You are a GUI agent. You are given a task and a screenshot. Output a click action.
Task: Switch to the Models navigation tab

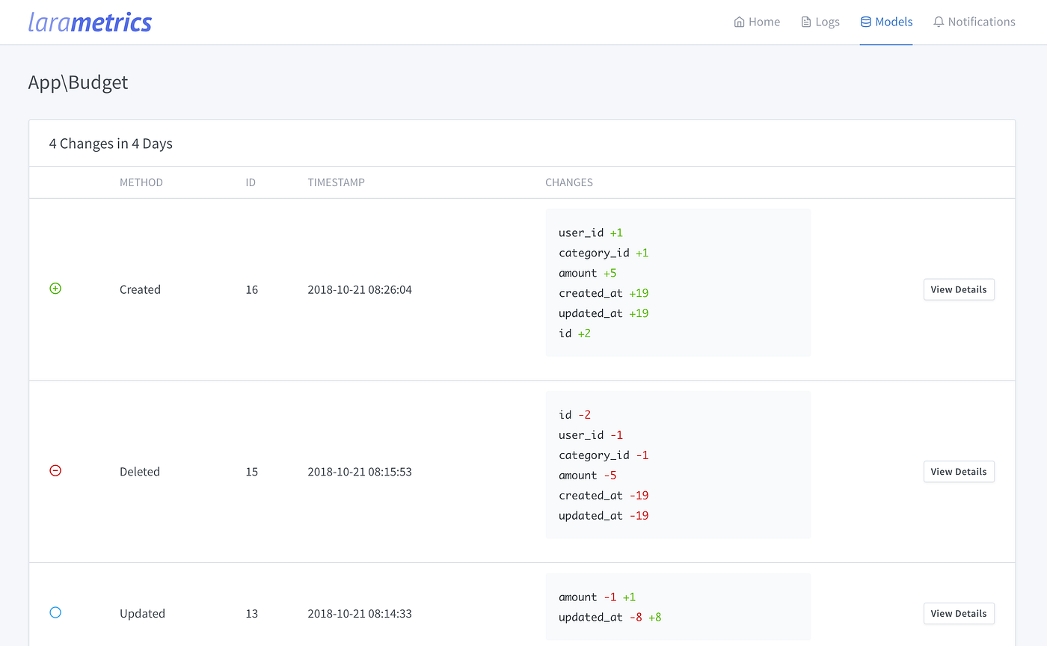pos(886,22)
